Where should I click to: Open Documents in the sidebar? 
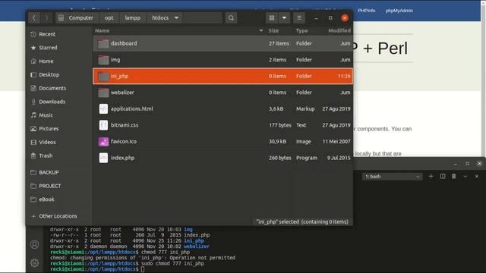point(52,88)
